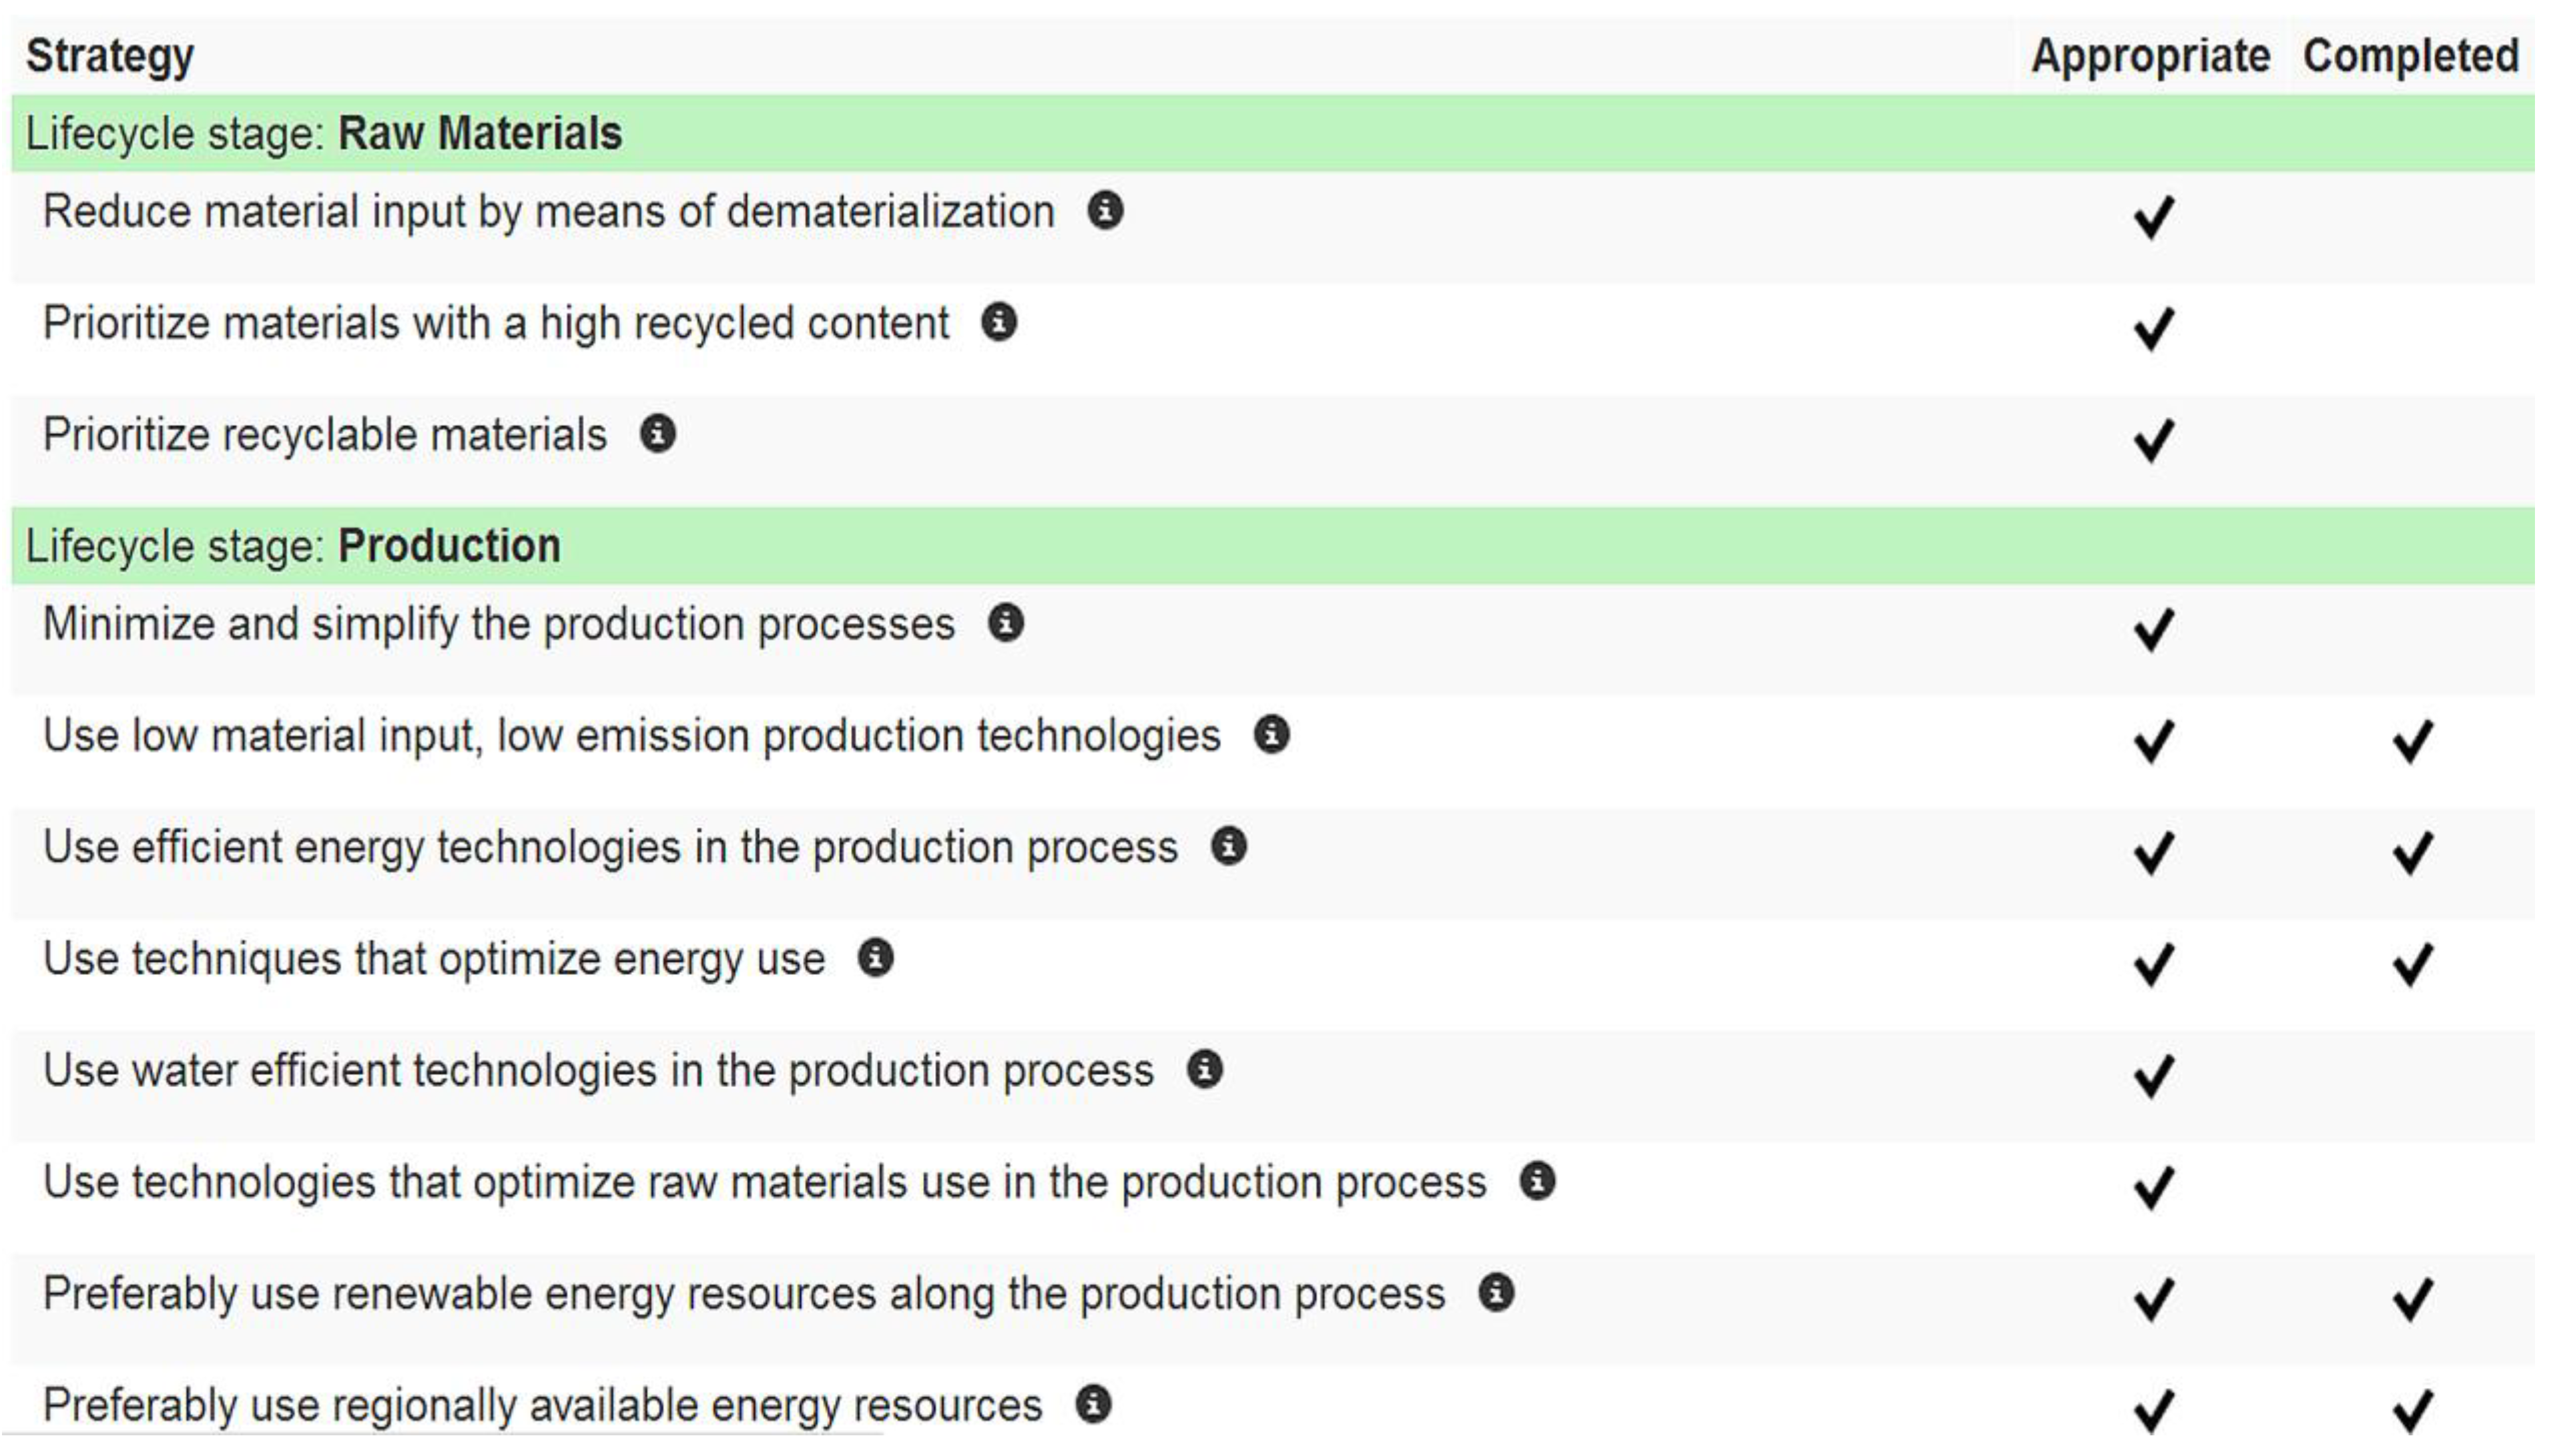Open info for renewable energy resources strategy
2549x1456 pixels.
pyautogui.click(x=1496, y=1293)
